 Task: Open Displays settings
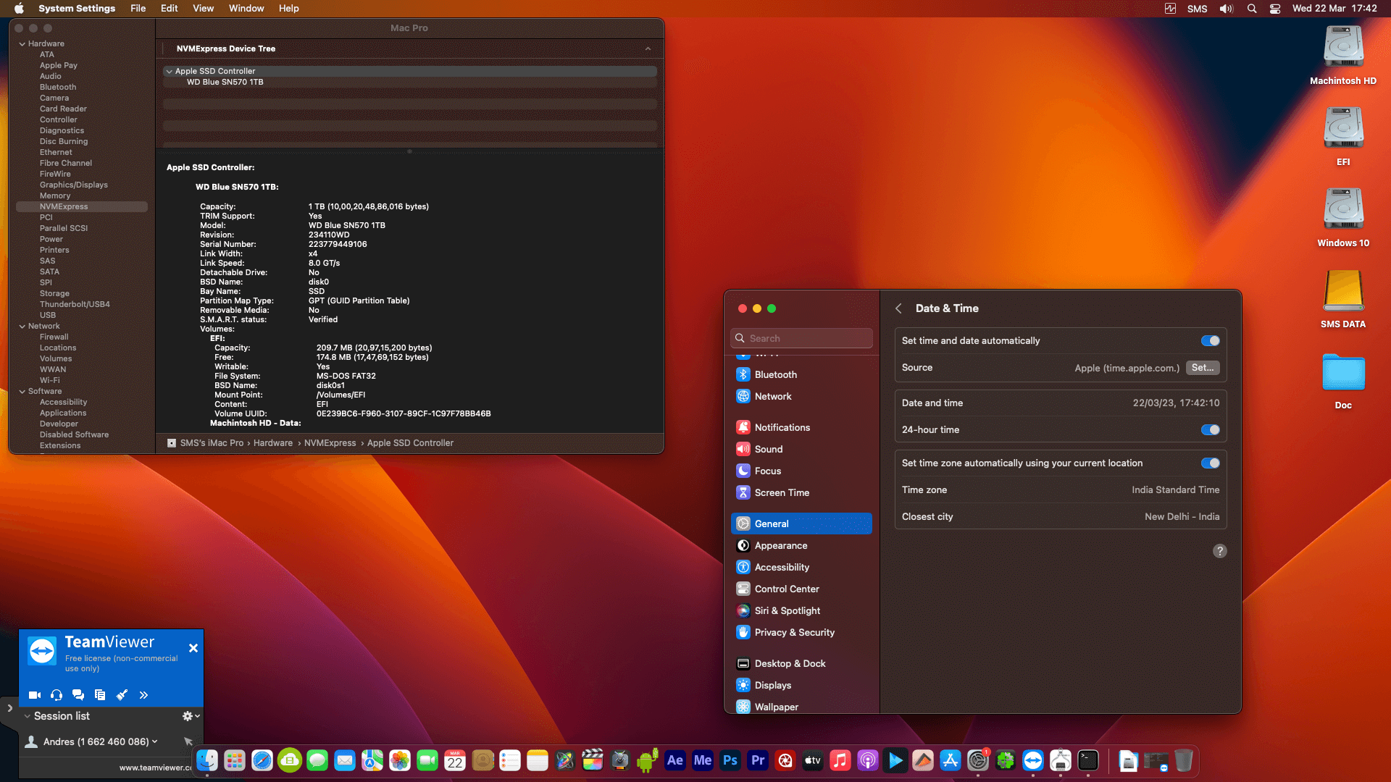coord(801,685)
